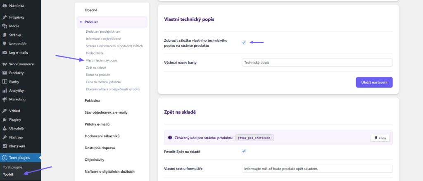This screenshot has height=181, width=423.
Task: Click the WooCommerce logo icon
Action: point(4,64)
